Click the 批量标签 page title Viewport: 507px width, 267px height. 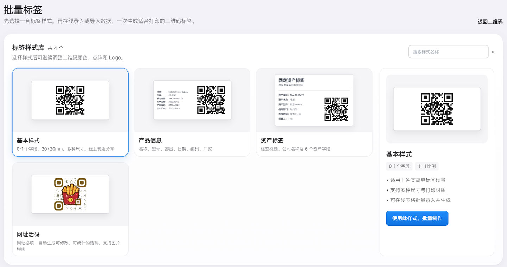click(x=23, y=10)
